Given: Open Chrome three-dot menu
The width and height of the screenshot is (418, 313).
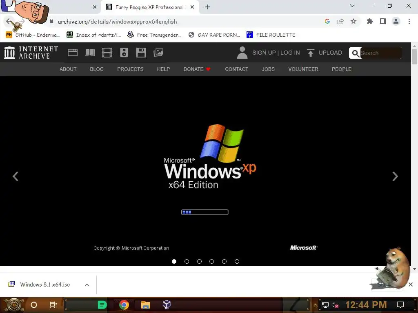Looking at the screenshot, I should pos(409,21).
